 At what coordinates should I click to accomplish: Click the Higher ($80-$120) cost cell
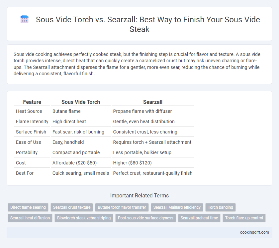(133, 163)
